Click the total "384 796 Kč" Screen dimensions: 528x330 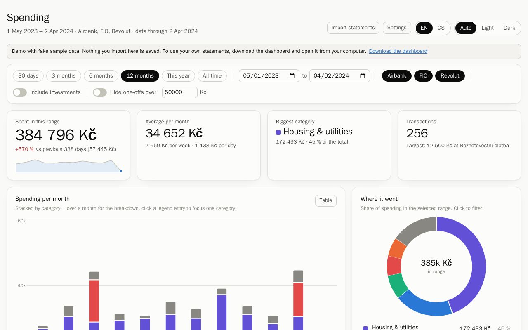[56, 135]
